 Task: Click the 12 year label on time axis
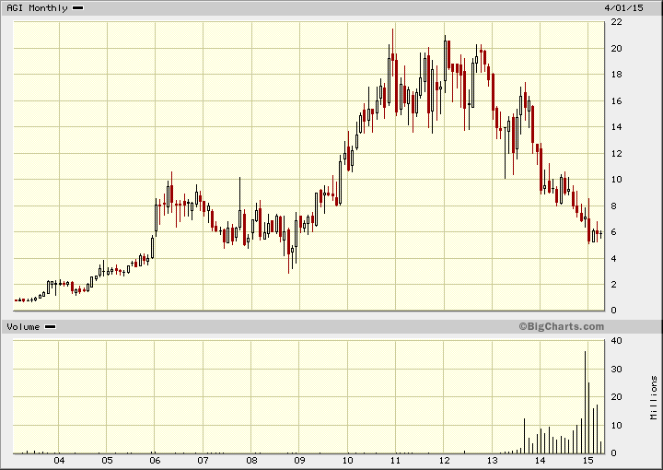(x=444, y=461)
